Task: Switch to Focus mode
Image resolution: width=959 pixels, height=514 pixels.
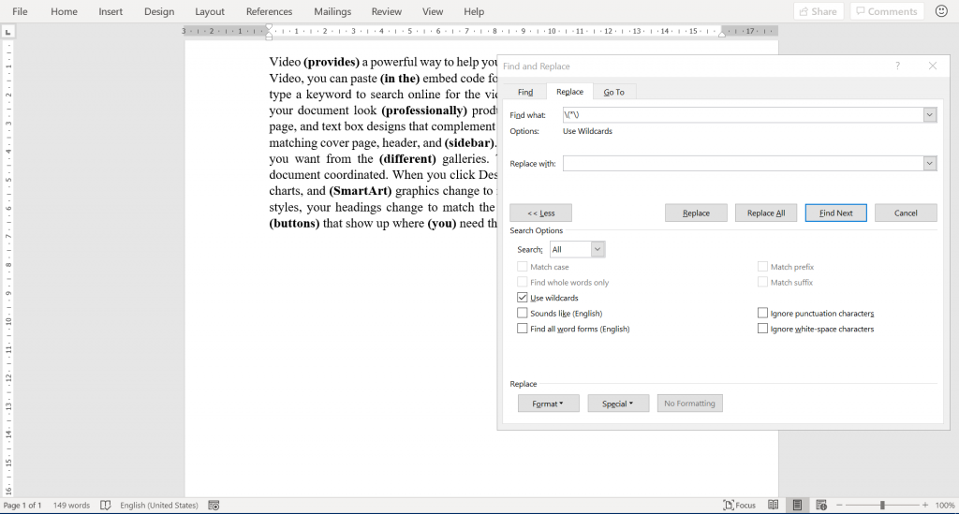Action: pyautogui.click(x=739, y=506)
